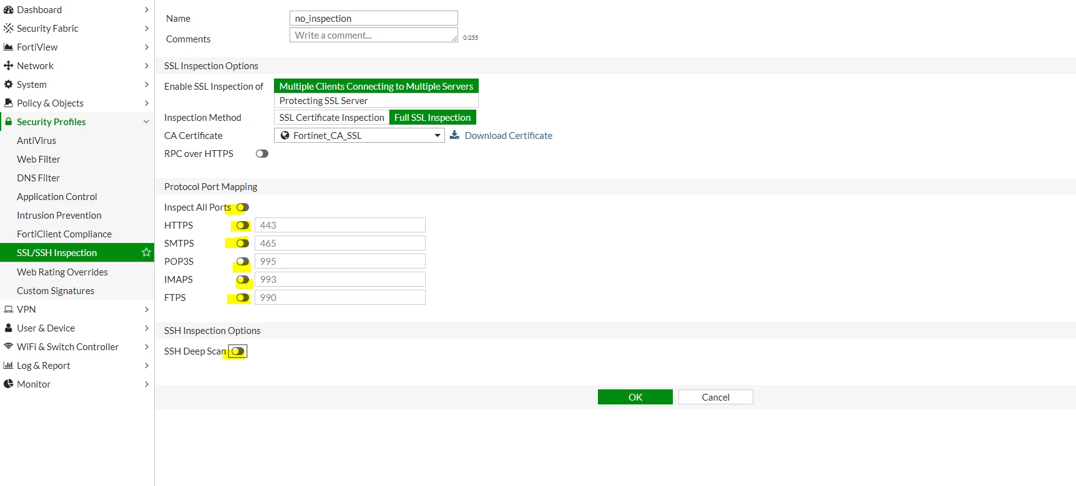This screenshot has width=1076, height=486.
Task: Toggle the HTTPS inspection switch
Action: click(243, 226)
